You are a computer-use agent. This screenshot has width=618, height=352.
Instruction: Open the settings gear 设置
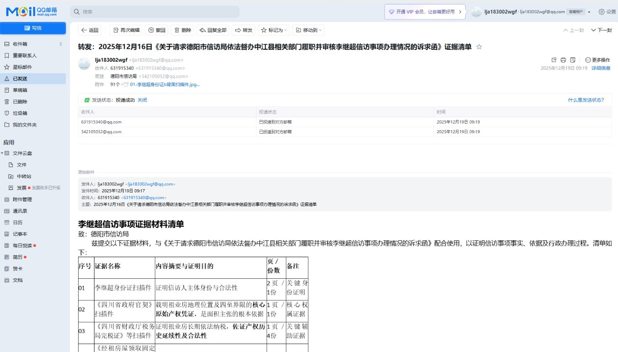[607, 12]
